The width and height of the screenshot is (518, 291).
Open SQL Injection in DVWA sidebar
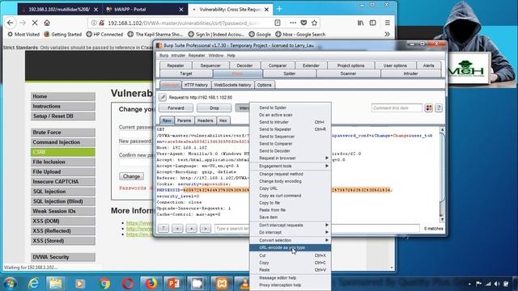(x=63, y=192)
